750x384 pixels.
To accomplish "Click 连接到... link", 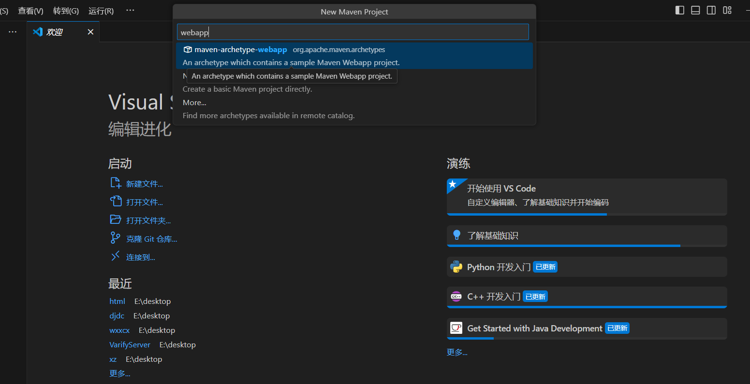I will (141, 257).
